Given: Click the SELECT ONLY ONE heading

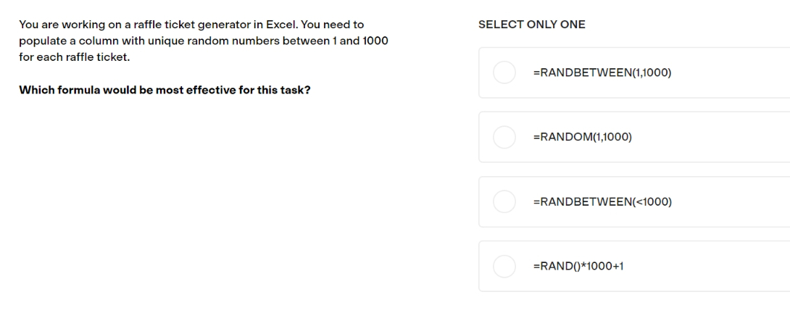Looking at the screenshot, I should point(531,25).
